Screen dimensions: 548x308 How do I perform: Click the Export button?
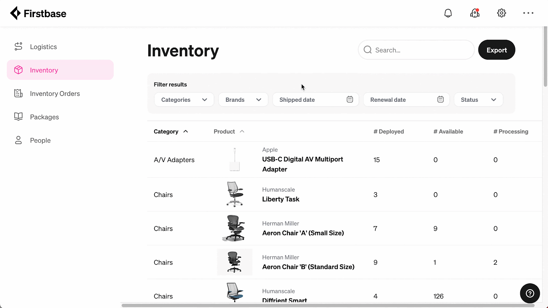(x=497, y=50)
